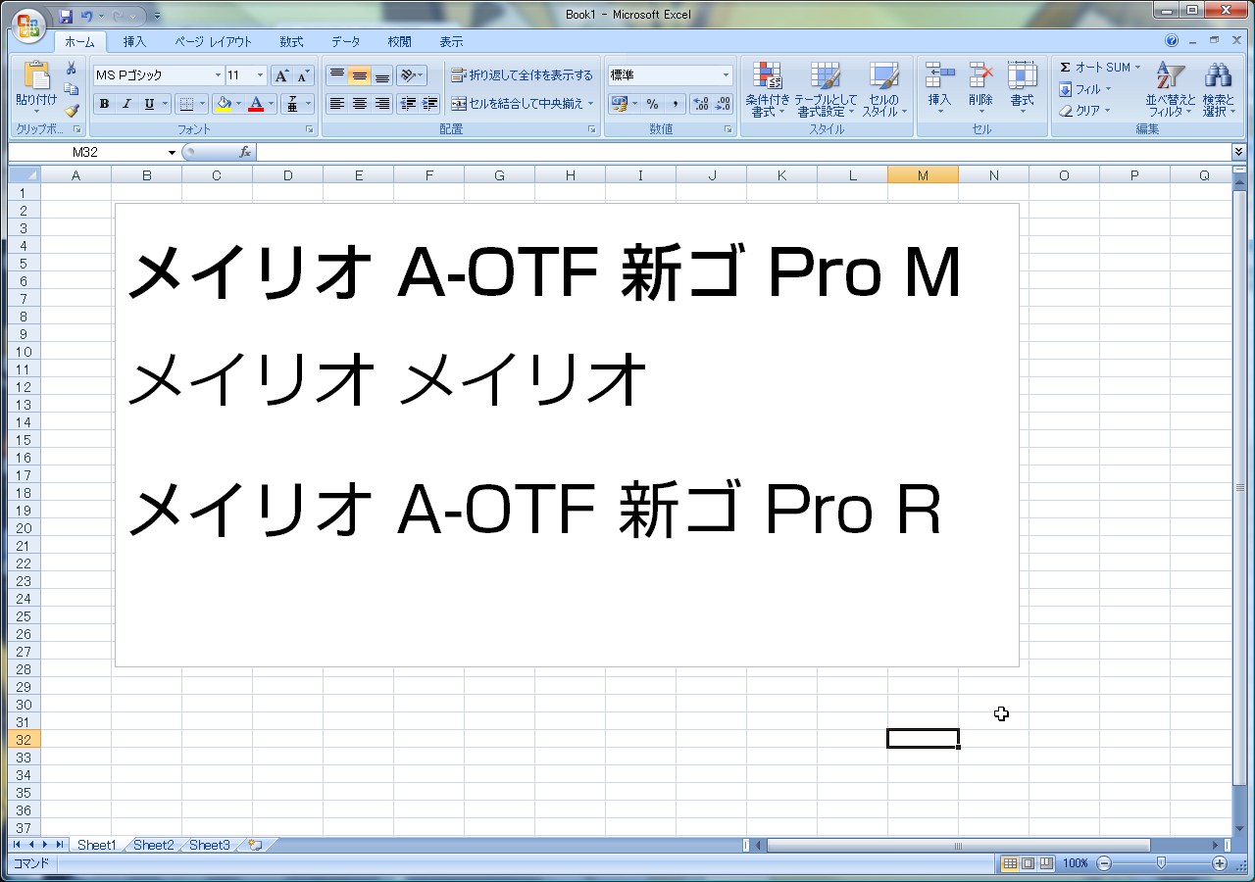Viewport: 1255px width, 882px height.
Task: Click the delete cells (削除) button
Action: [x=980, y=87]
